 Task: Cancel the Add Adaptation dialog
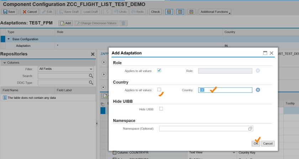(268, 143)
